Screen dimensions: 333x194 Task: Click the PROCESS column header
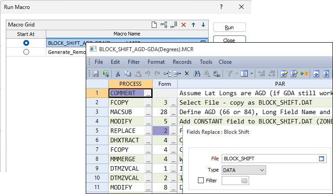[x=131, y=84]
